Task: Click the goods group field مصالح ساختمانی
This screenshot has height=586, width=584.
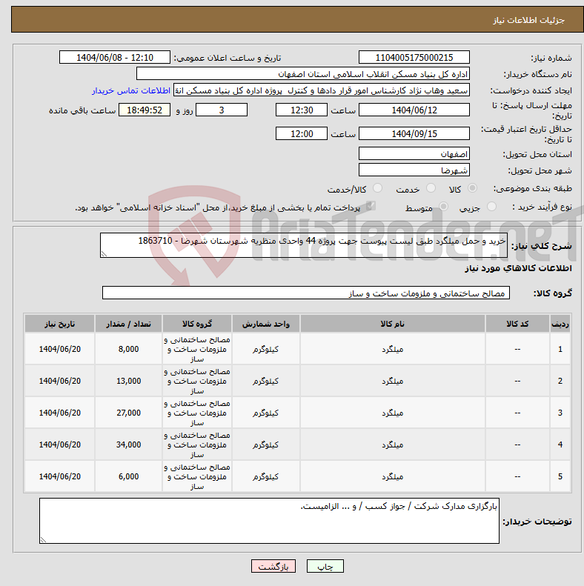Action: tap(306, 293)
